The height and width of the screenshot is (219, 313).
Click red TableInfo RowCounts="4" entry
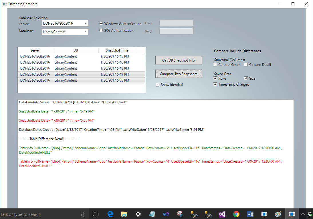pos(150,164)
